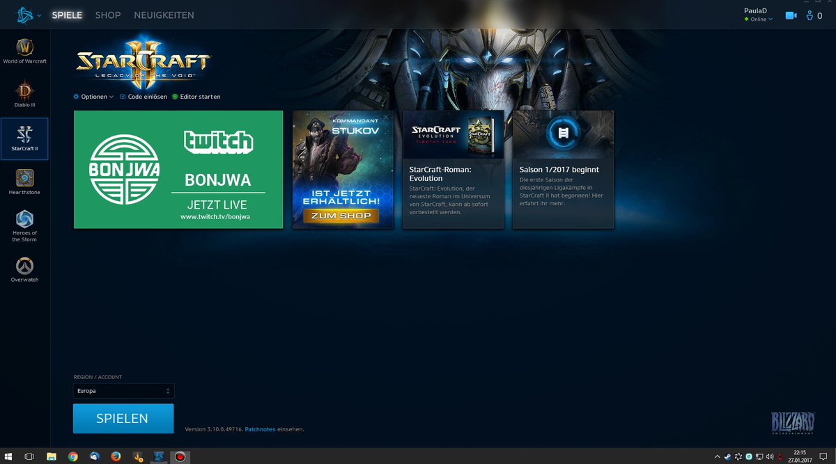Open network status tray icon
The height and width of the screenshot is (464, 836).
[759, 456]
